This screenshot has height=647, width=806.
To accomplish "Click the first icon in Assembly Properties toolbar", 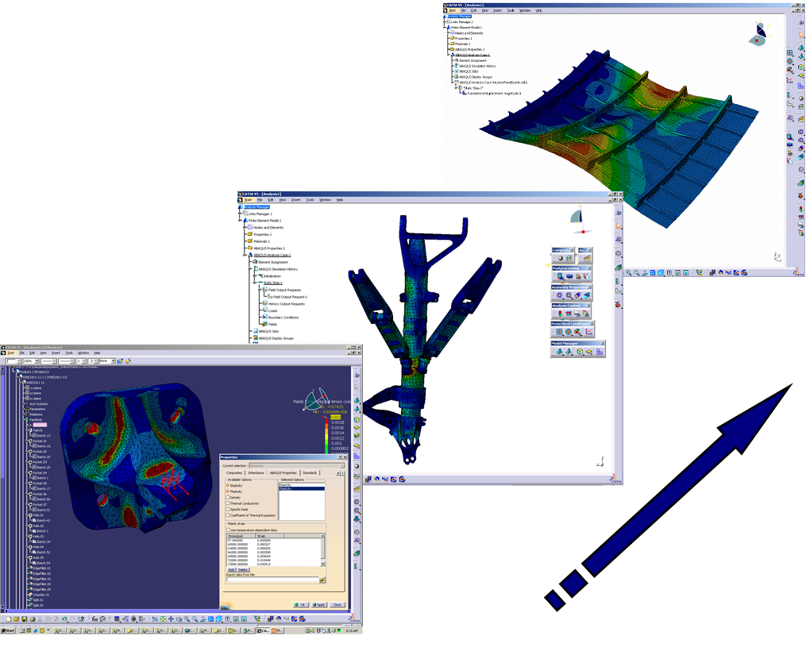I will click(560, 295).
